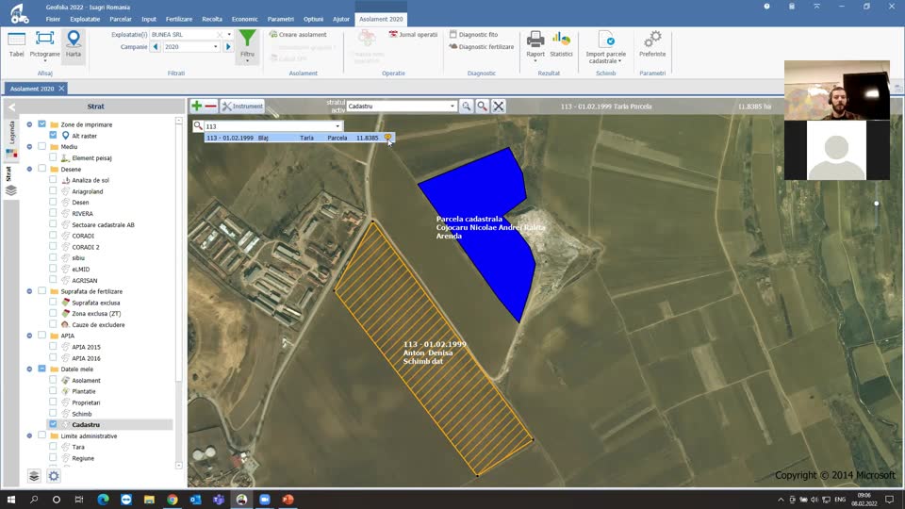Screen dimensions: 905x509
Task: Click Creare asolament
Action: tap(299, 35)
